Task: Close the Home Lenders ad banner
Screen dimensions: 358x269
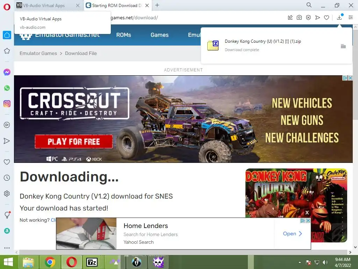Action: click(x=308, y=221)
